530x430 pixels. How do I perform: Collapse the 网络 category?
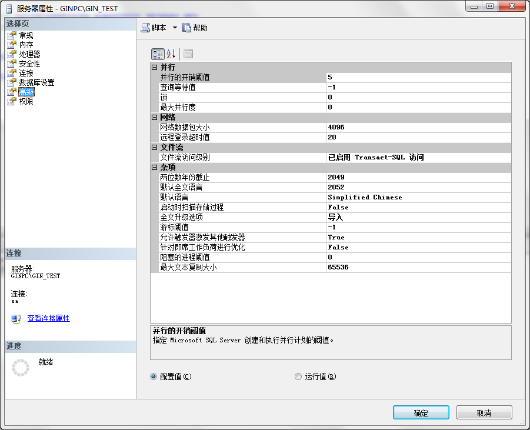[155, 118]
